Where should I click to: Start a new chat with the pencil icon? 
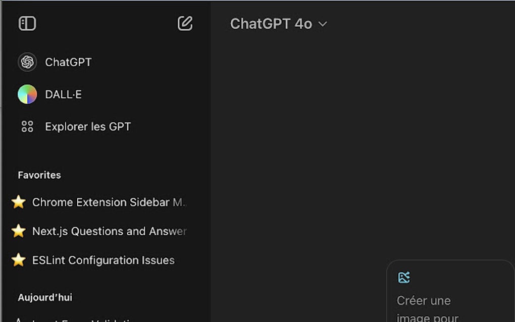(x=185, y=23)
